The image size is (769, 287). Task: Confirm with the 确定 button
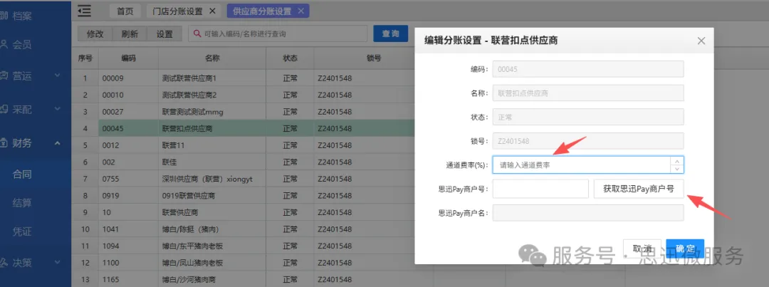click(685, 249)
